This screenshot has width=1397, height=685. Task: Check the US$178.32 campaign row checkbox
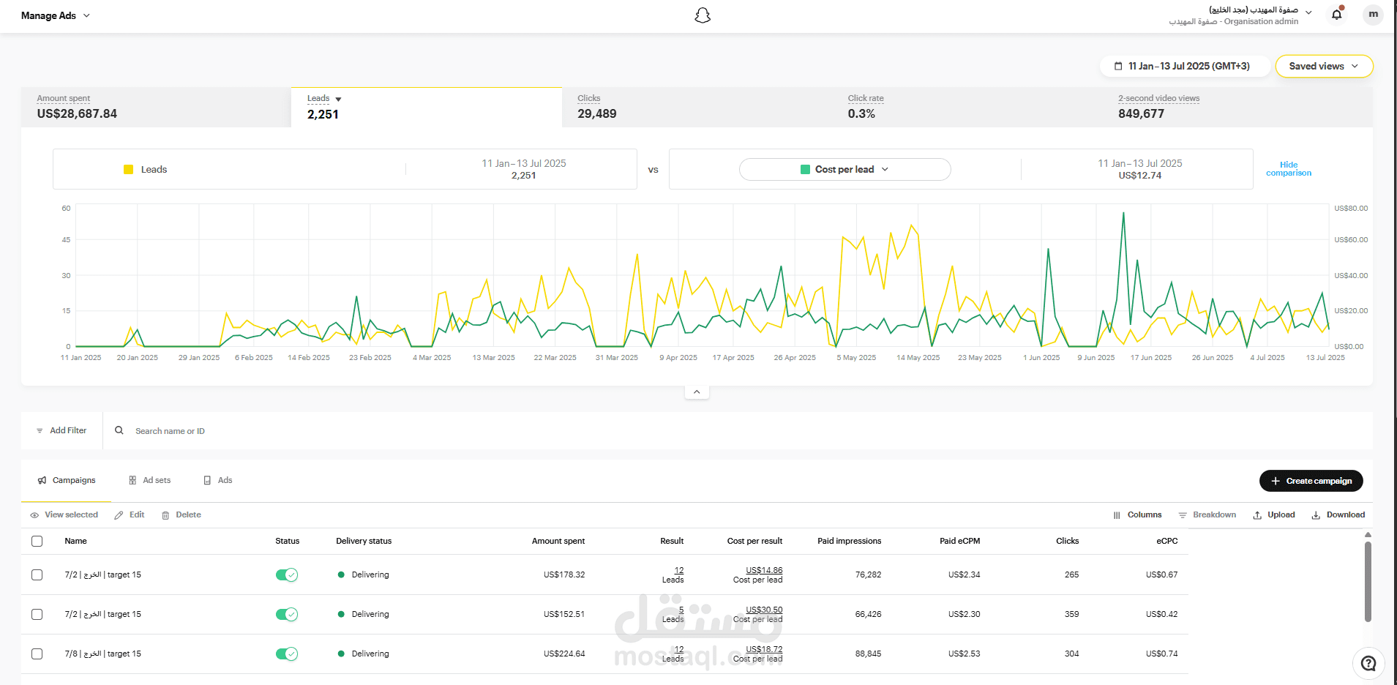[x=37, y=575]
